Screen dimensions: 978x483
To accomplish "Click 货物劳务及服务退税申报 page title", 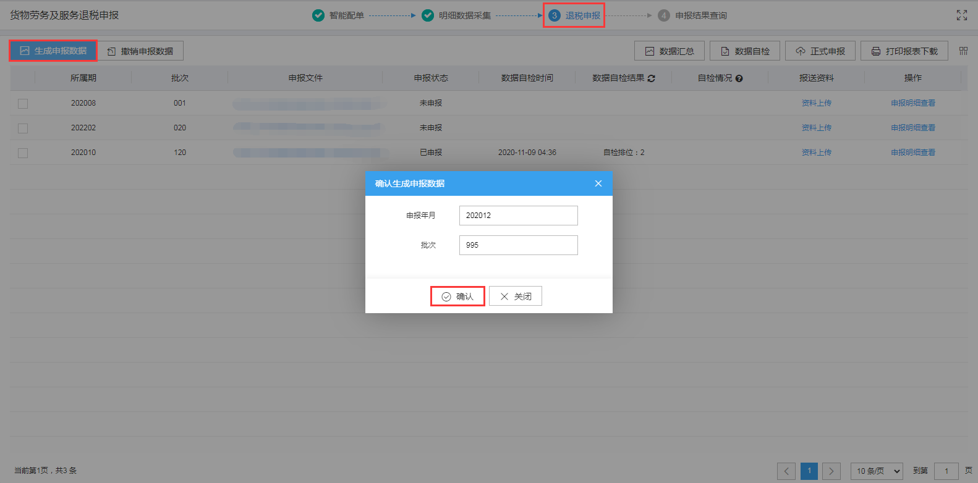I will click(x=64, y=15).
